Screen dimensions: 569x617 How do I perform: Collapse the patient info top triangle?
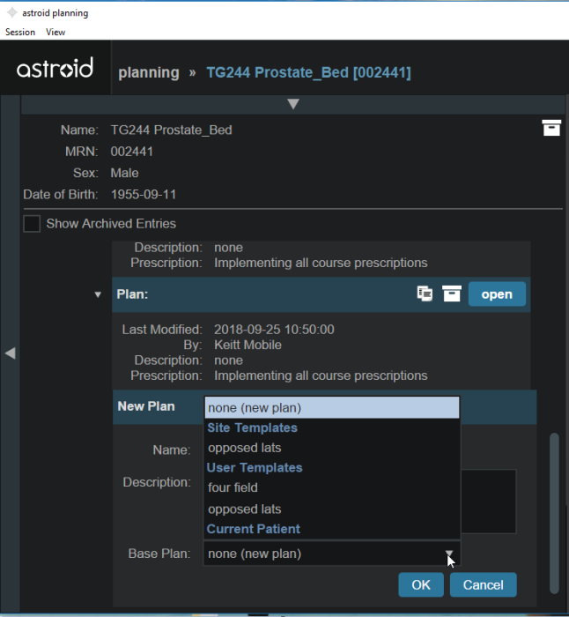point(293,104)
